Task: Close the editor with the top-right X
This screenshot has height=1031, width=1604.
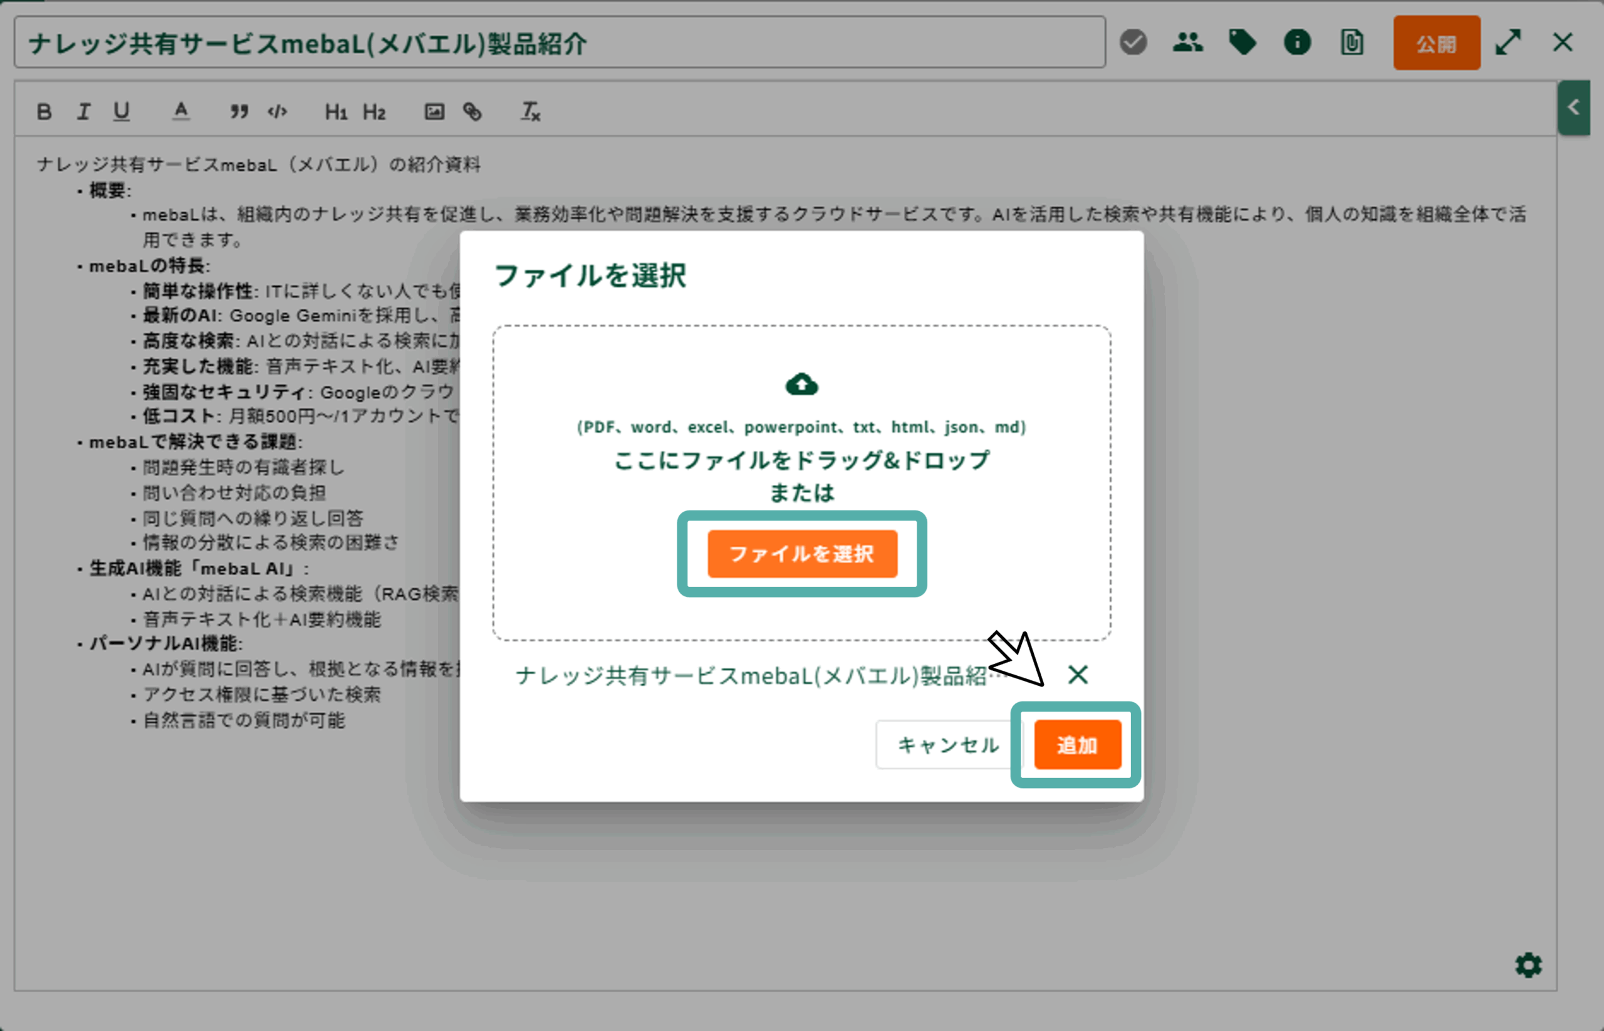Action: 1563,42
